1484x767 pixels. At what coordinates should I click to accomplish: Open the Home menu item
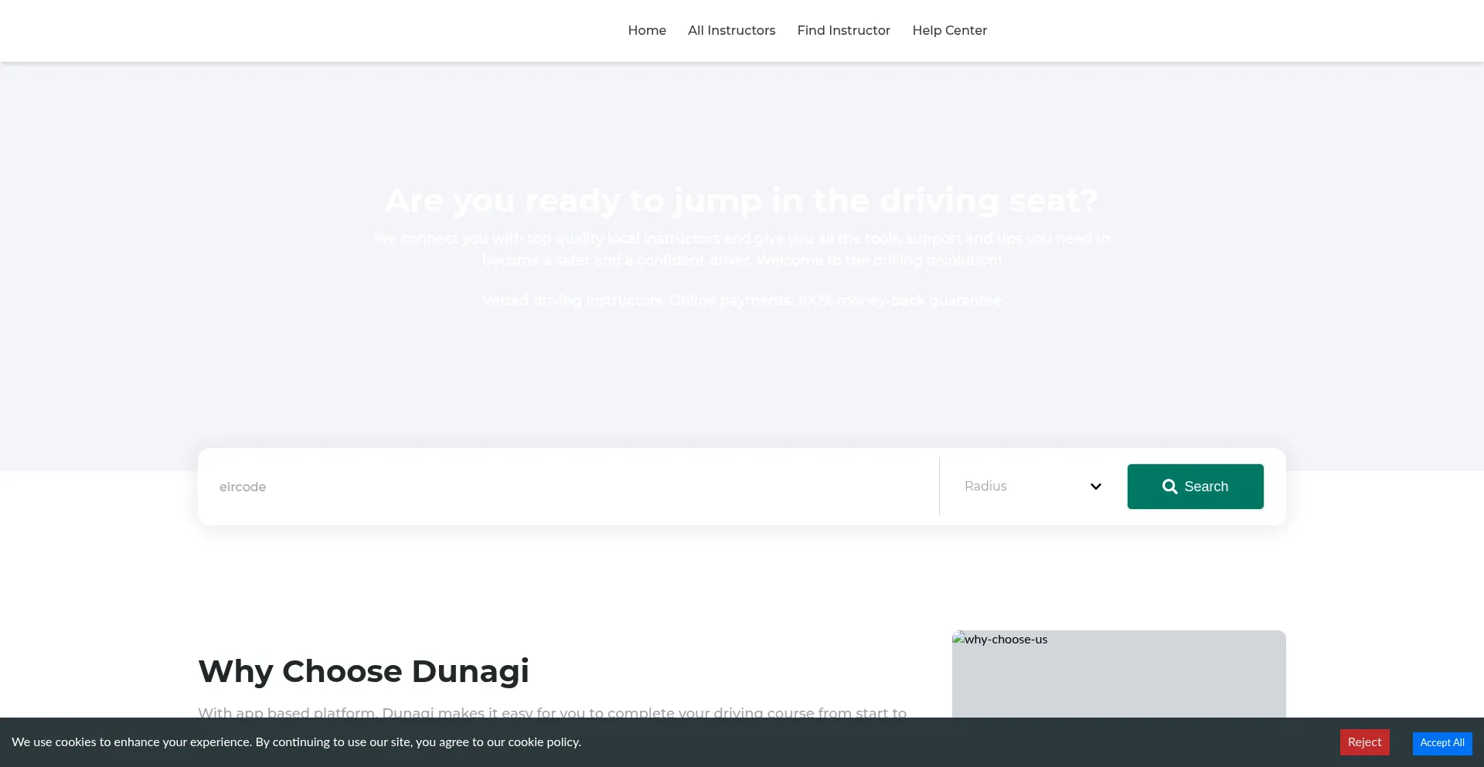click(647, 30)
